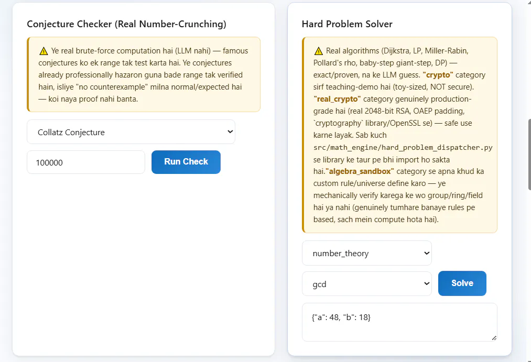
Task: Click the bold "crypto" keyword
Action: pos(438,75)
